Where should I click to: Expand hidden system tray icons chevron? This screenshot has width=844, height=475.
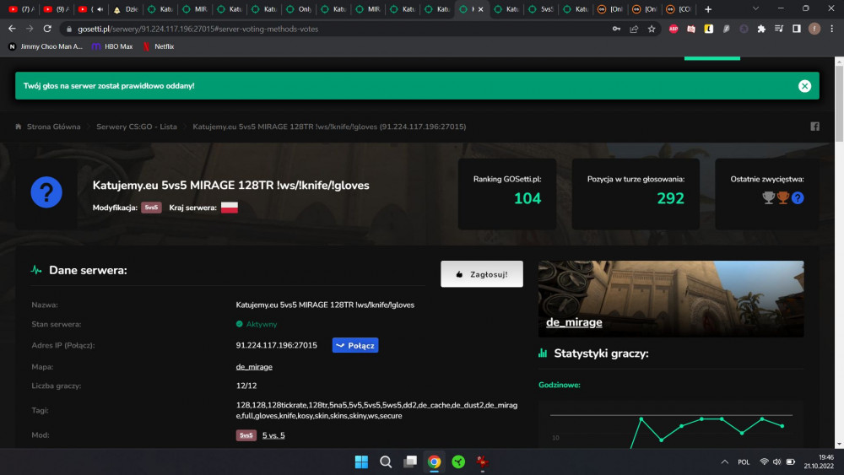(x=724, y=462)
